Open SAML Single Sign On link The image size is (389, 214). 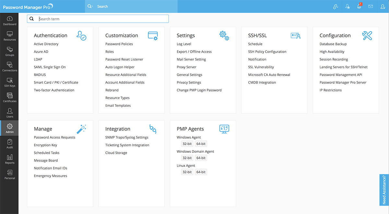point(50,67)
